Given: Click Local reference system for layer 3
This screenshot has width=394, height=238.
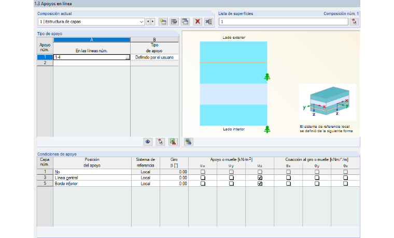Looking at the screenshot, I should (146, 178).
